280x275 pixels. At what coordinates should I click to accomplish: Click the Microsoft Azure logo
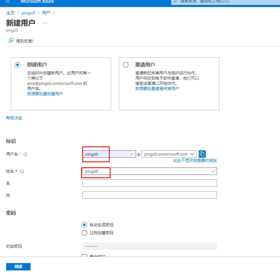coord(37,2)
